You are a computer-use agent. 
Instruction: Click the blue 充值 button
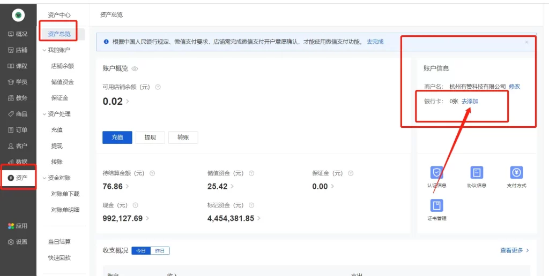(x=117, y=137)
